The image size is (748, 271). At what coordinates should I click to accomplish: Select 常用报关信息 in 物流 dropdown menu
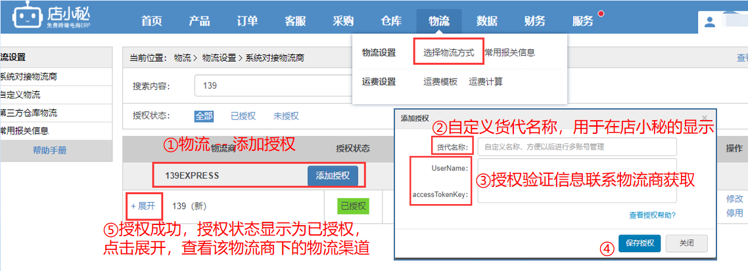(x=509, y=52)
